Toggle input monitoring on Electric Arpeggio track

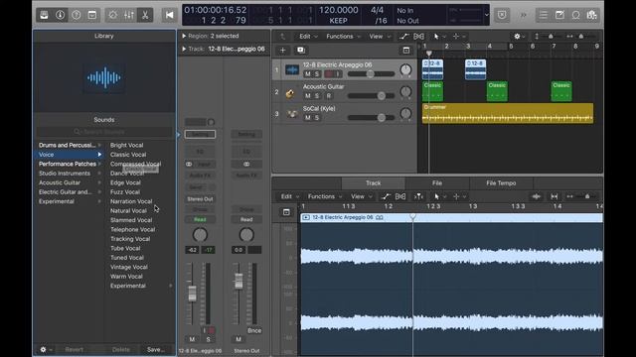338,74
